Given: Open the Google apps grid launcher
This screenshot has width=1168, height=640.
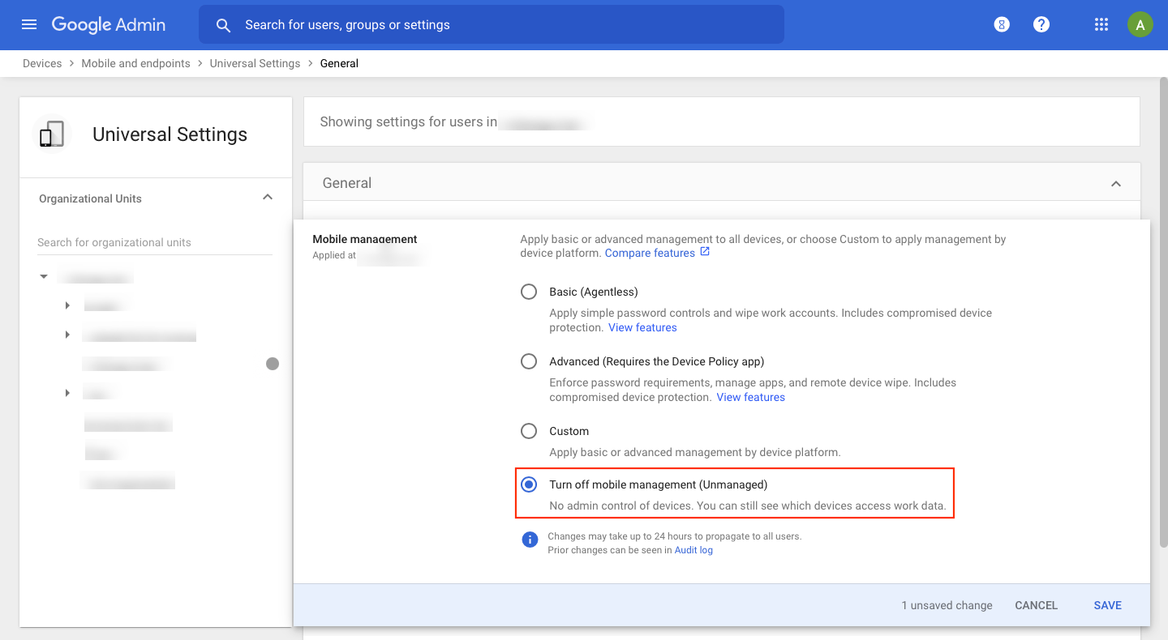Looking at the screenshot, I should tap(1101, 24).
